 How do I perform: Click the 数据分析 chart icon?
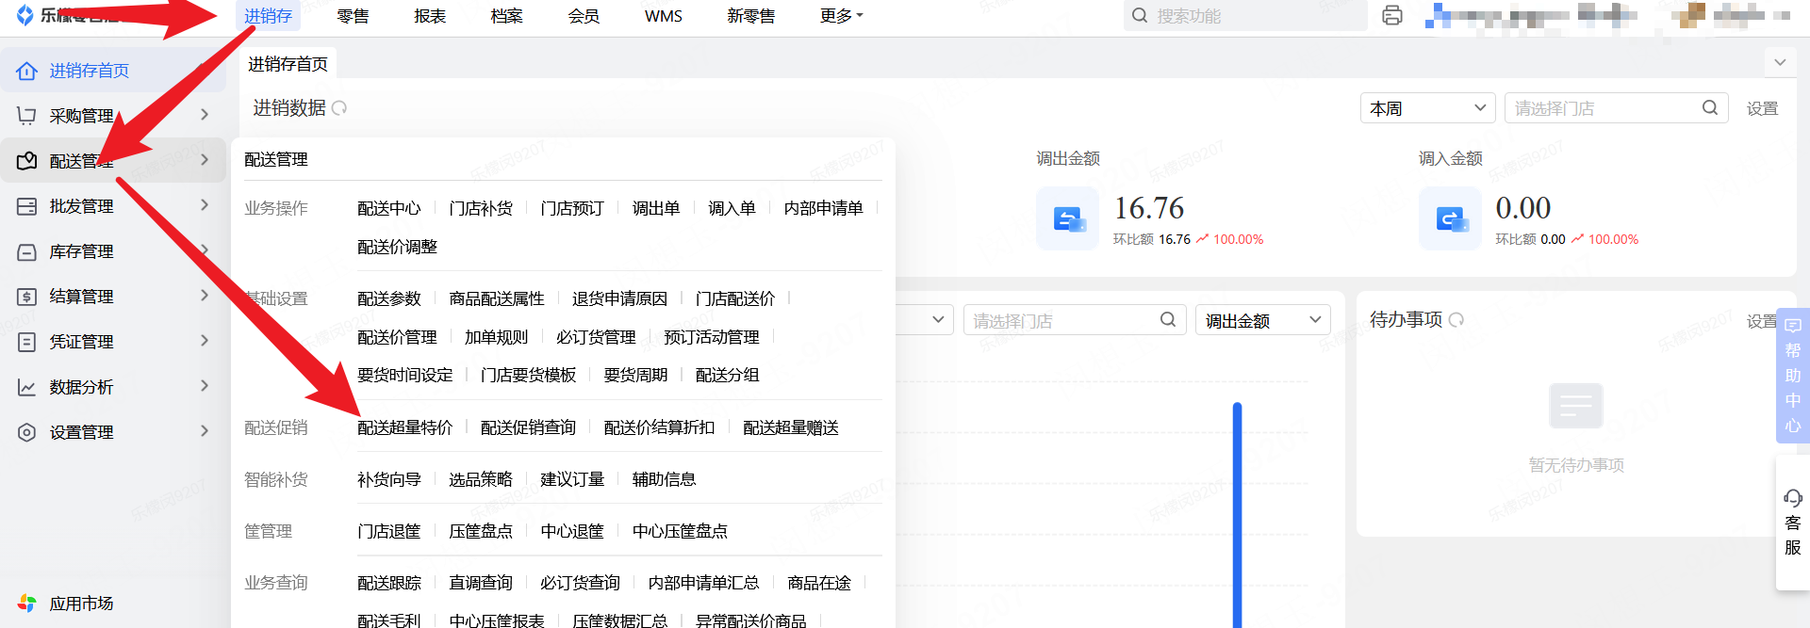[x=26, y=387]
